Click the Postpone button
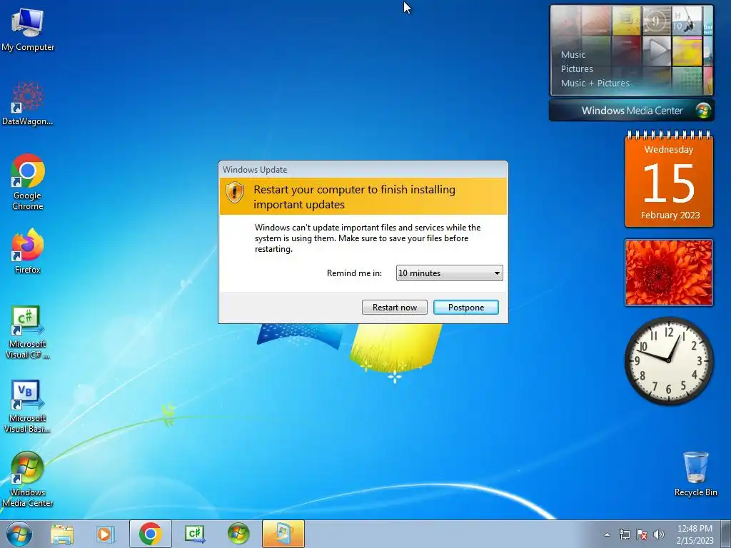 coord(465,307)
